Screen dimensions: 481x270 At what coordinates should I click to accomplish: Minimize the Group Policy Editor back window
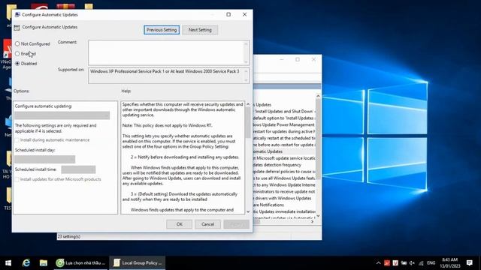(282, 59)
